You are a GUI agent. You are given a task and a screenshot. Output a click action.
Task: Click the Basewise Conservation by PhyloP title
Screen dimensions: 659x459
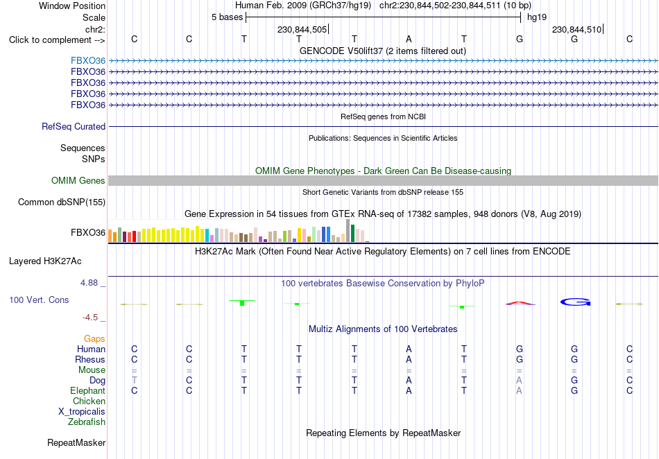point(382,284)
